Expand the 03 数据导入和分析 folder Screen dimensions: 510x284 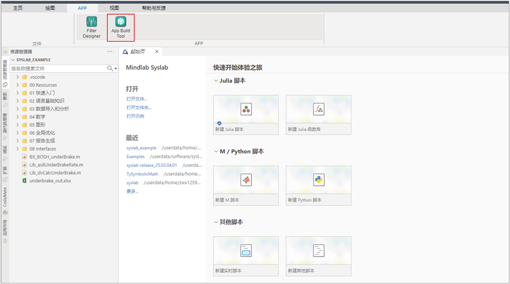tap(18, 109)
